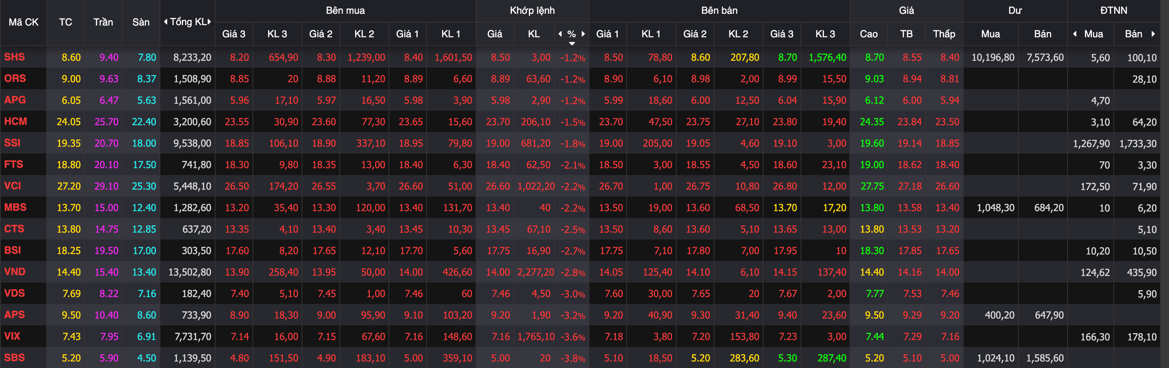The height and width of the screenshot is (368, 1169).
Task: Open the ORS stock symbol
Action: [x=15, y=78]
